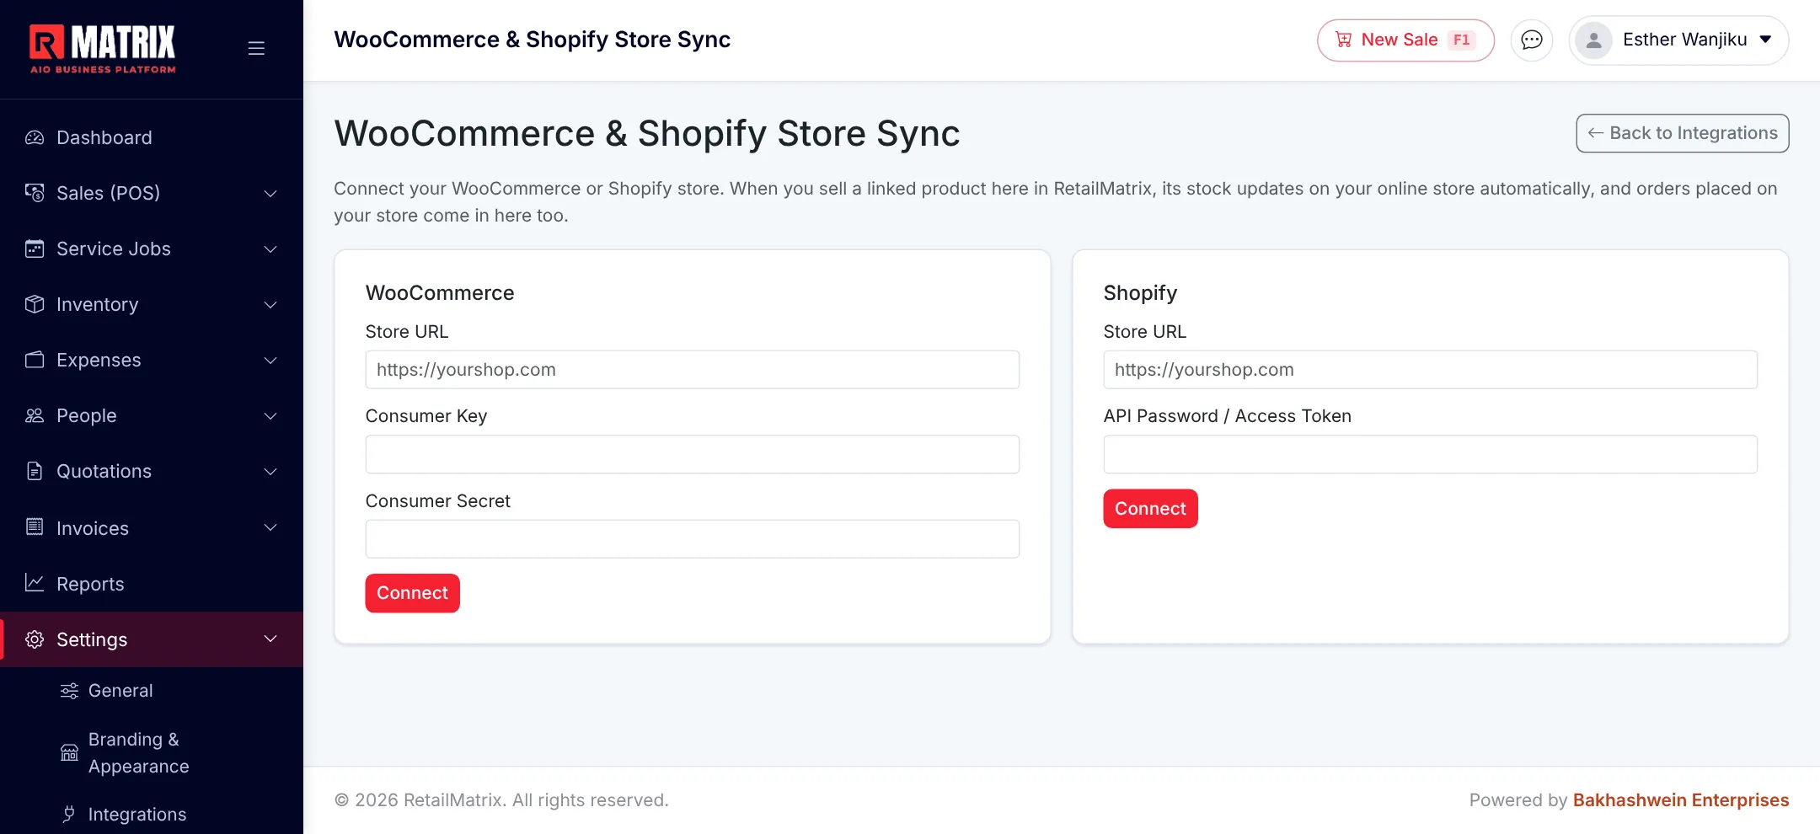Expand the Service Jobs chevron

pos(270,249)
